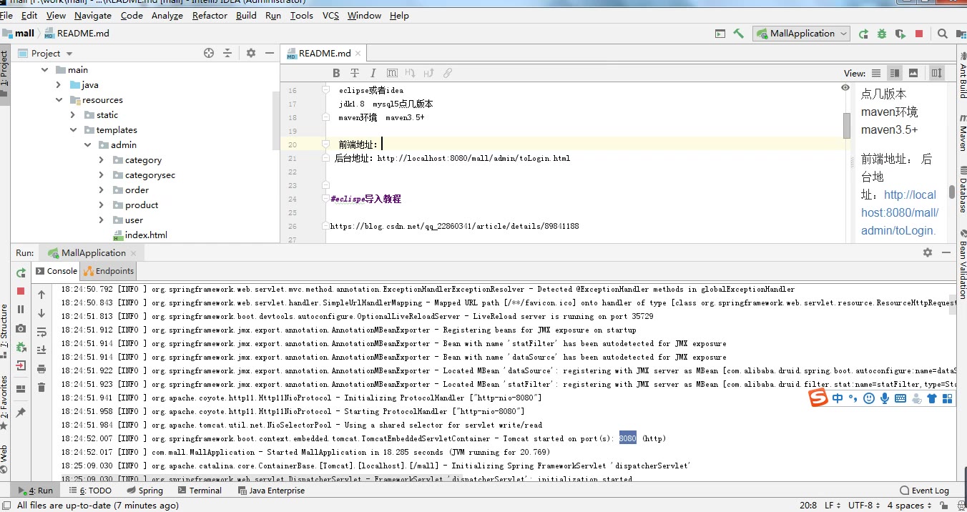
Task: Open the Terminal tool window
Action: coord(200,491)
